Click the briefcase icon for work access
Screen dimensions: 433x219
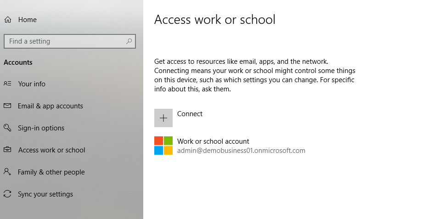coord(7,149)
